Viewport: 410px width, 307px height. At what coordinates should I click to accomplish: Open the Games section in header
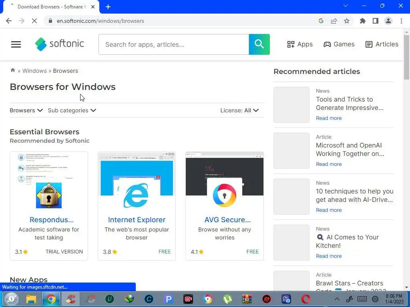click(x=339, y=44)
